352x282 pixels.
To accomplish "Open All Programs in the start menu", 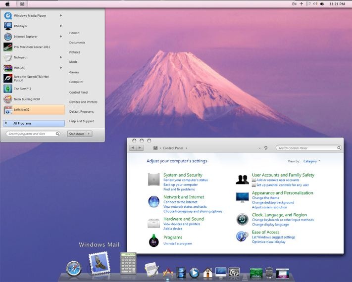I will 34,123.
